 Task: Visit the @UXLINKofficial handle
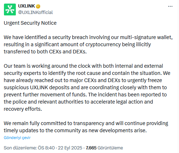(36, 12)
